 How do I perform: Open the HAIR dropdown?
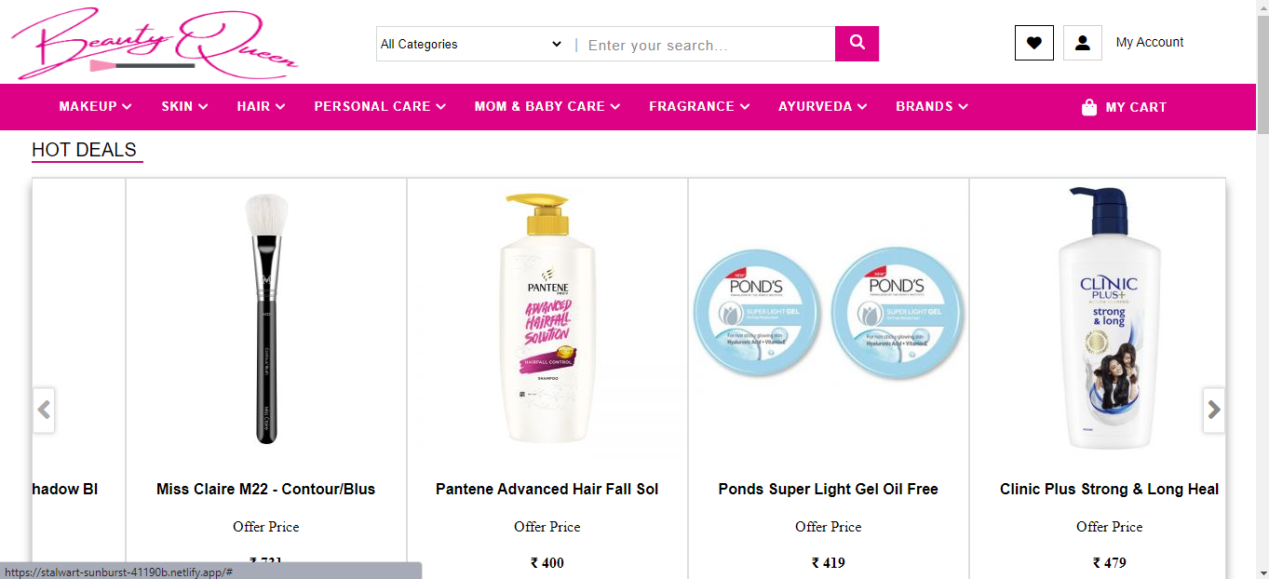(260, 106)
